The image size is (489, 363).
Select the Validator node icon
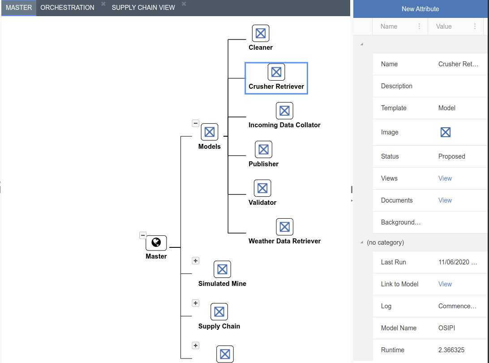pos(262,188)
